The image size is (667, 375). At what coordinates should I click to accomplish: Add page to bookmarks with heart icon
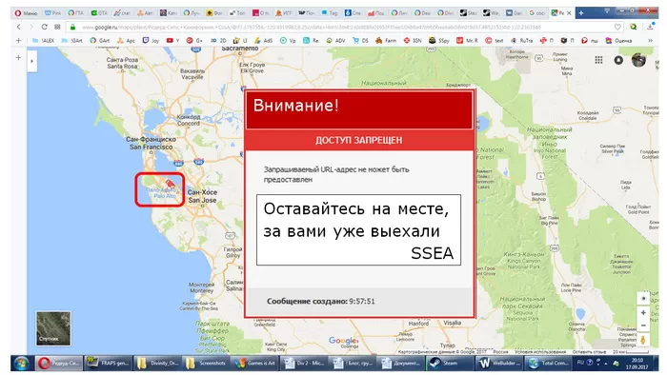617,27
